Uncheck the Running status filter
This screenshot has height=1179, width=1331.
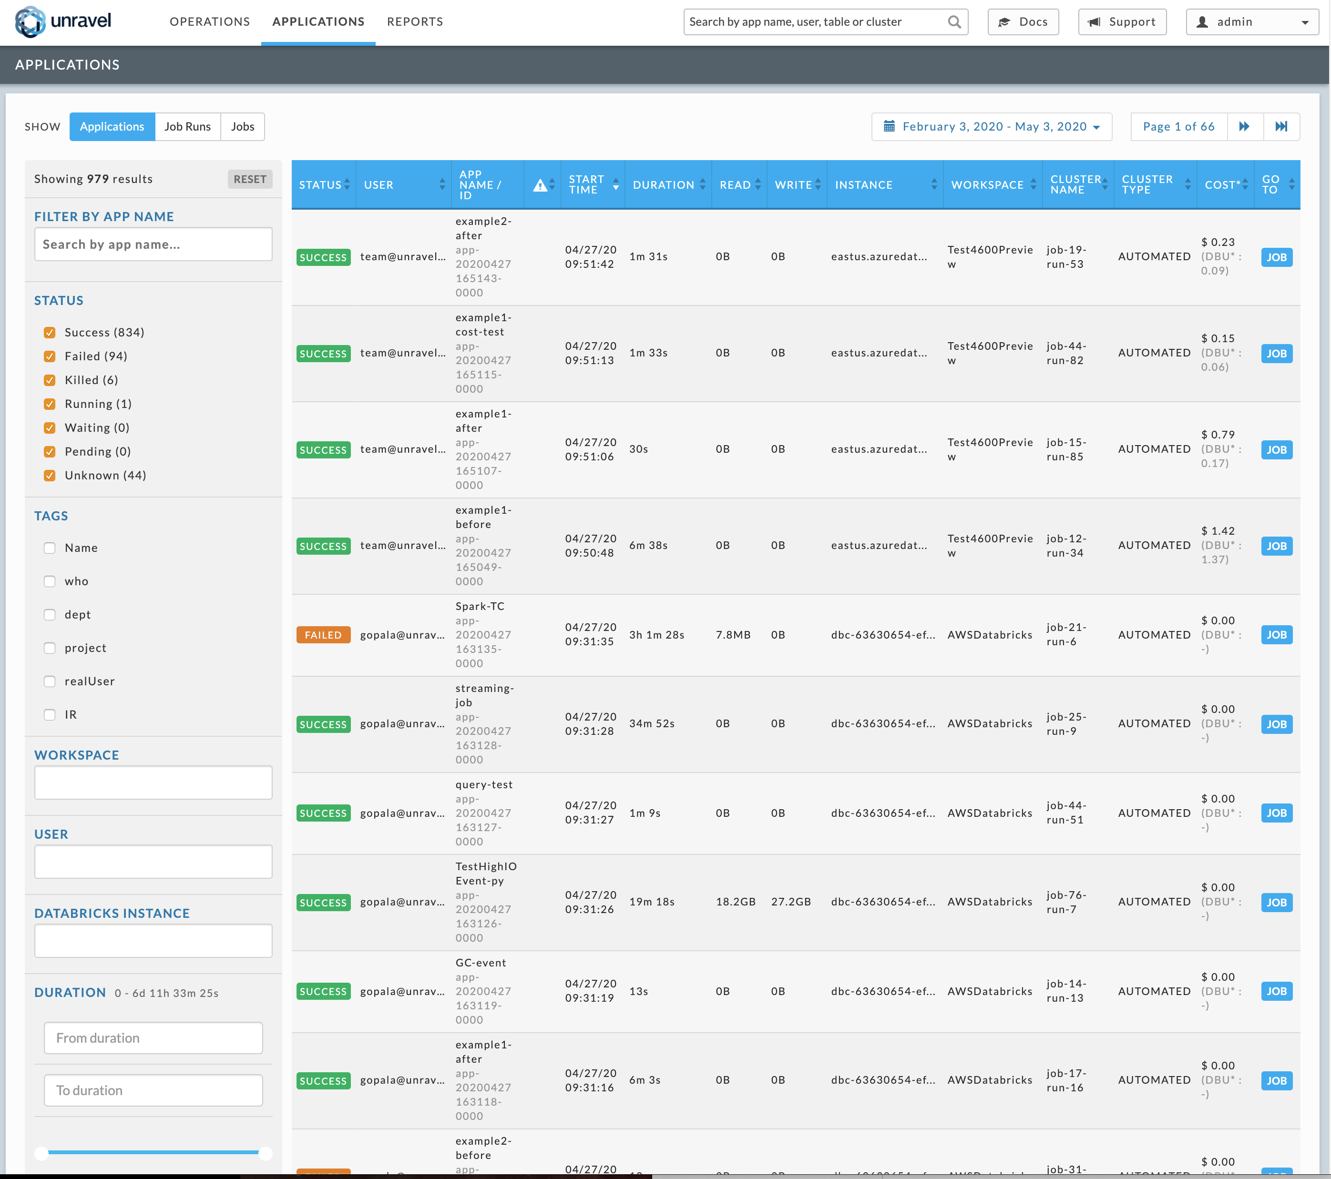pyautogui.click(x=50, y=404)
